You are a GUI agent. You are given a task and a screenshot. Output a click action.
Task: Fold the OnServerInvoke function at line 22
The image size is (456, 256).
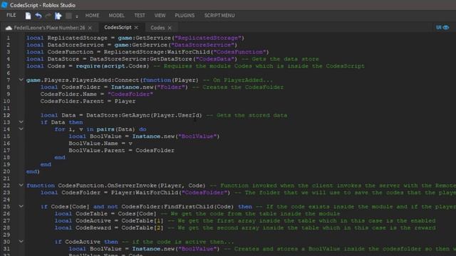tap(21, 185)
